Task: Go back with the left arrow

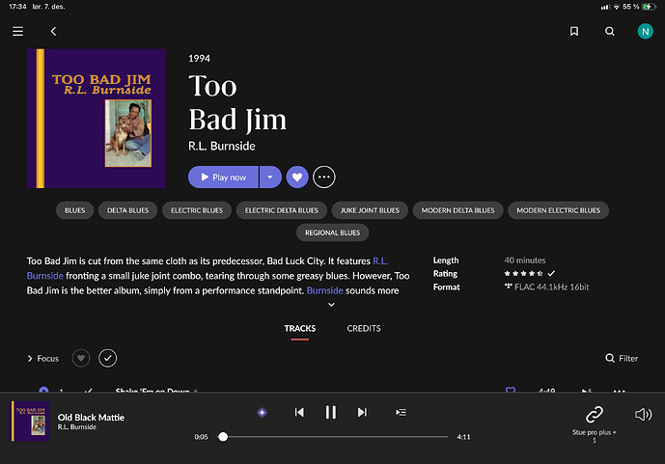Action: coord(53,32)
